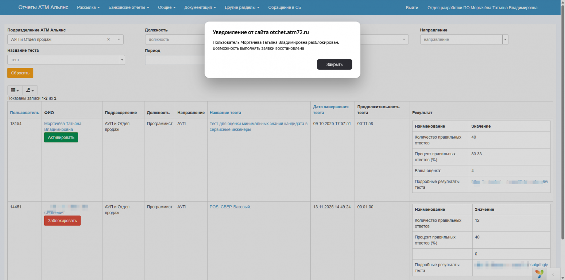Viewport: 565px width, 280px height.
Task: Expand the Название теста dropdown
Action: click(x=122, y=60)
